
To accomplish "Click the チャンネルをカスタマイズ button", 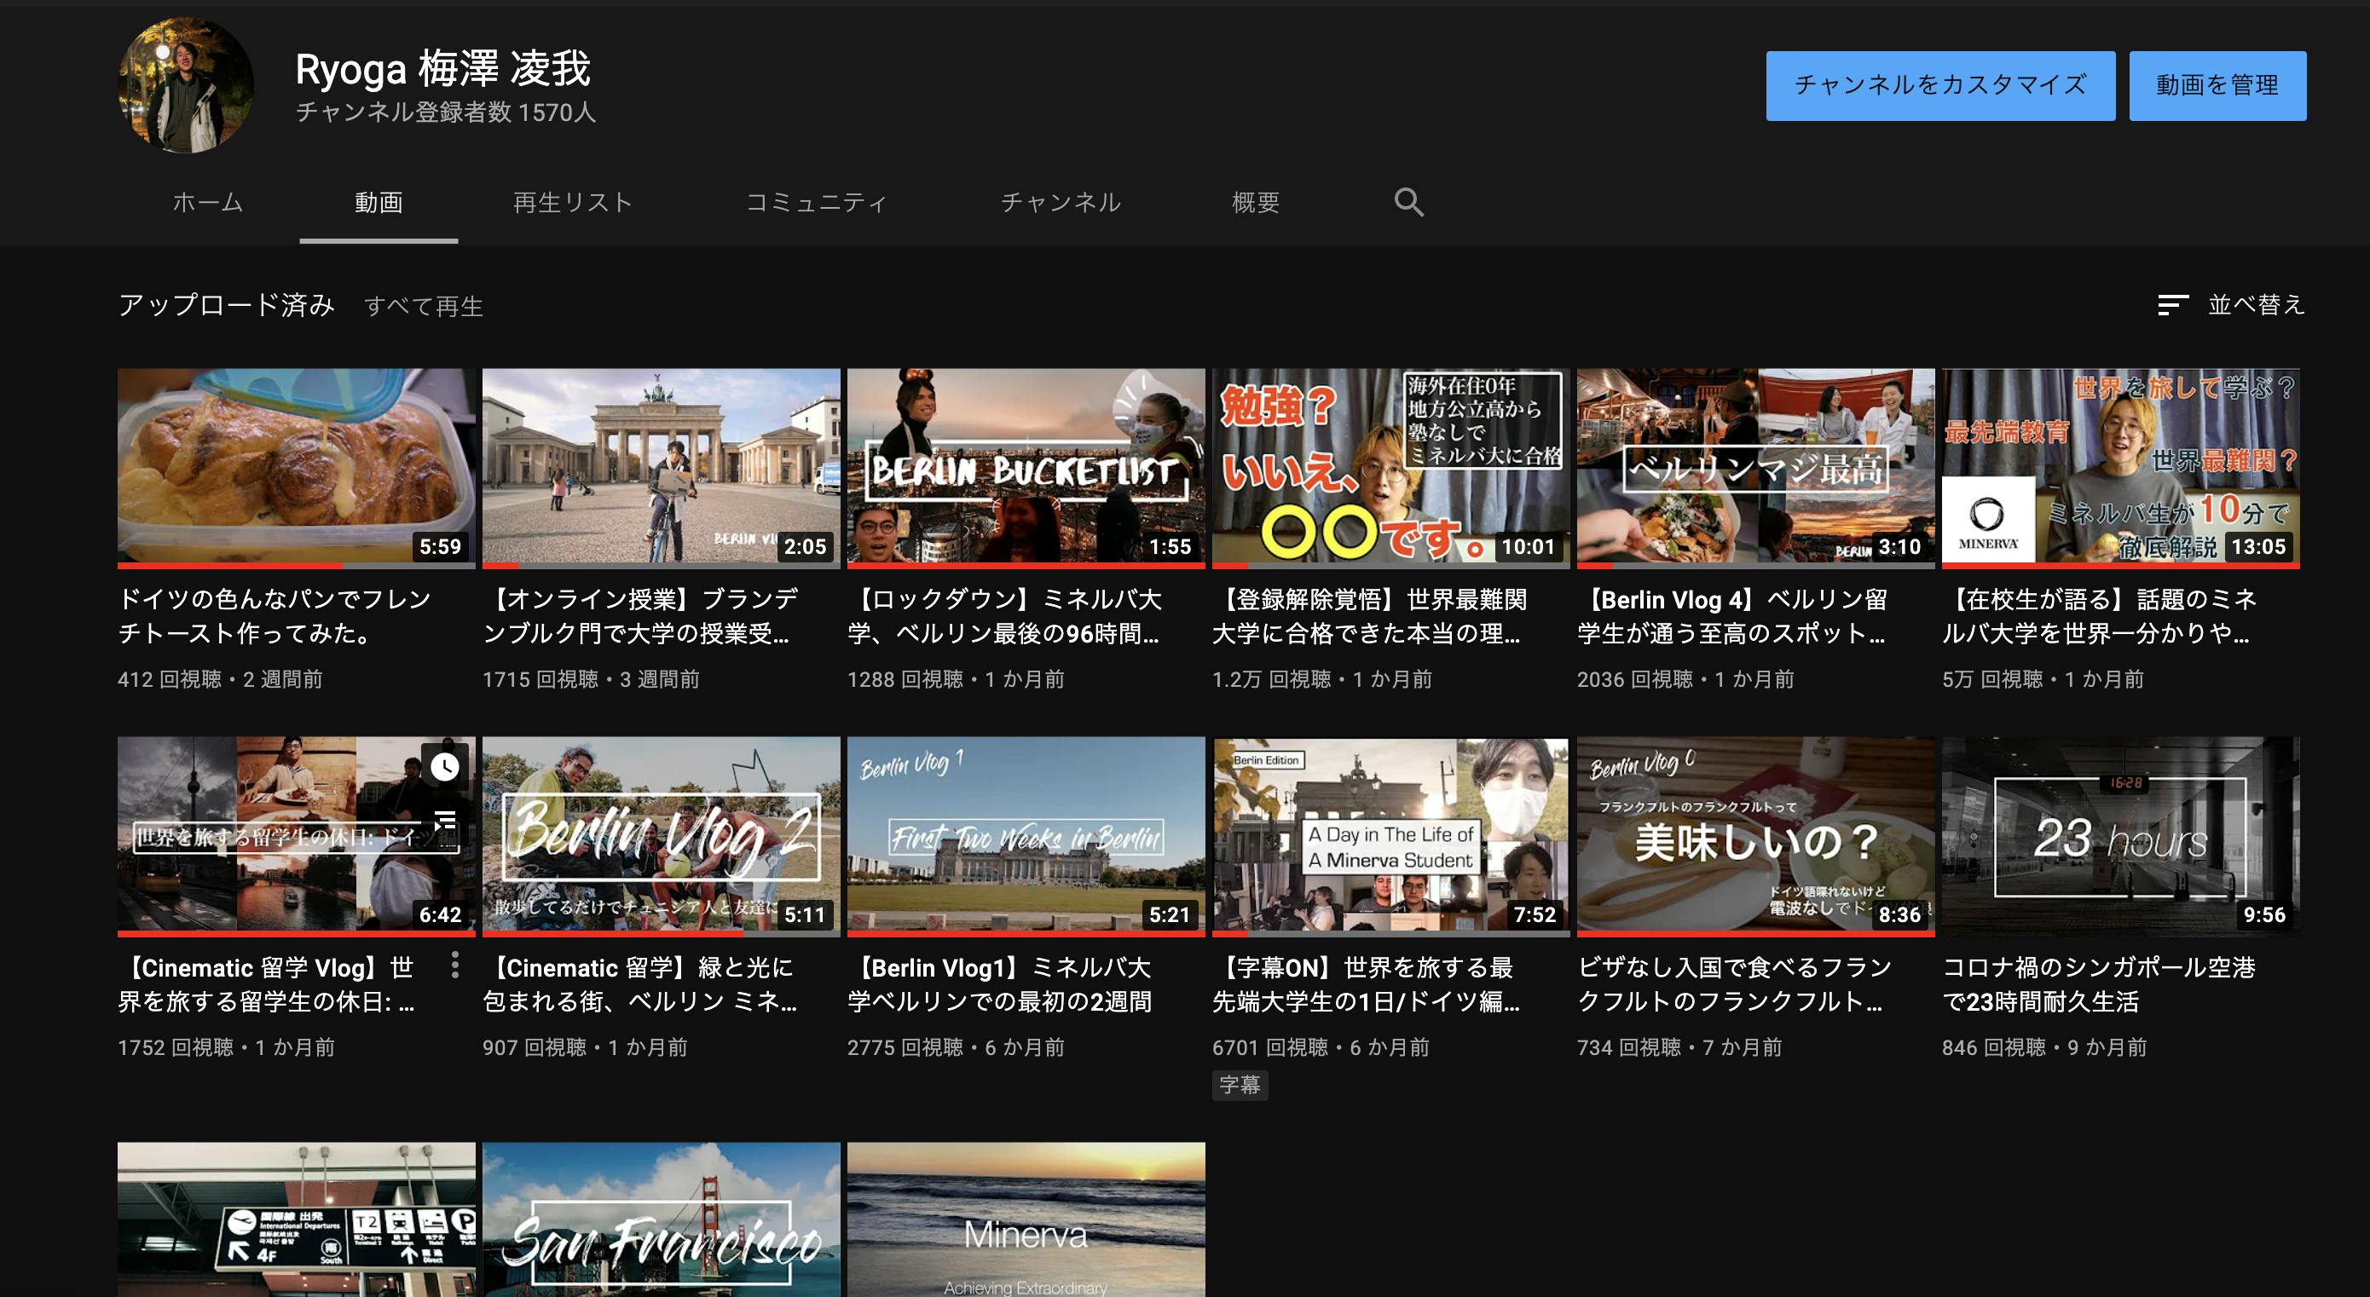I will coord(1940,85).
